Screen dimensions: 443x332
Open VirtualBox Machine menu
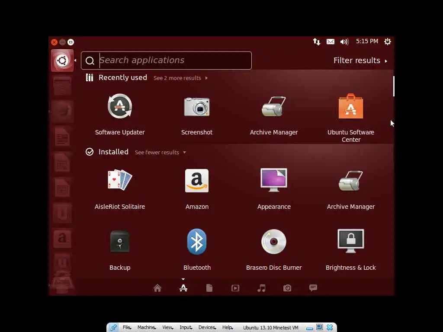click(146, 327)
